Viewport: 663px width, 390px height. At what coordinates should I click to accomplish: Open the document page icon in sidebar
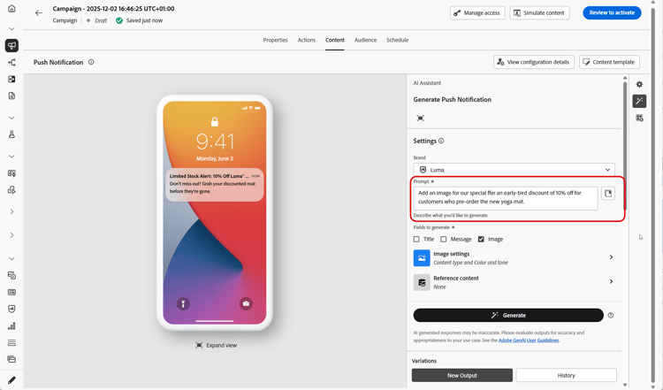[x=11, y=96]
